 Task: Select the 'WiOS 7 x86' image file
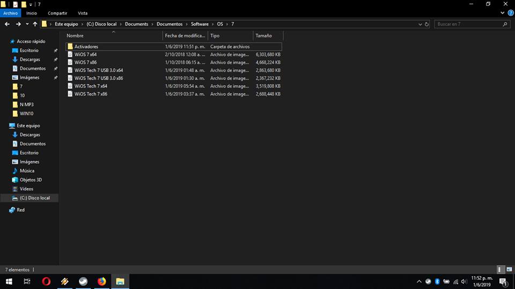pyautogui.click(x=173, y=62)
